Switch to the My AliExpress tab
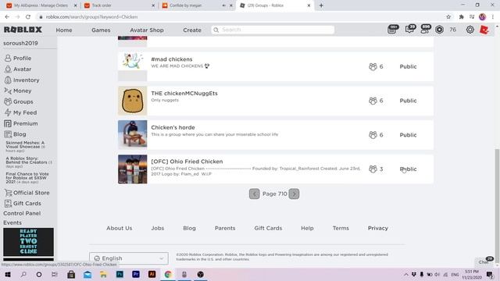 (41, 5)
